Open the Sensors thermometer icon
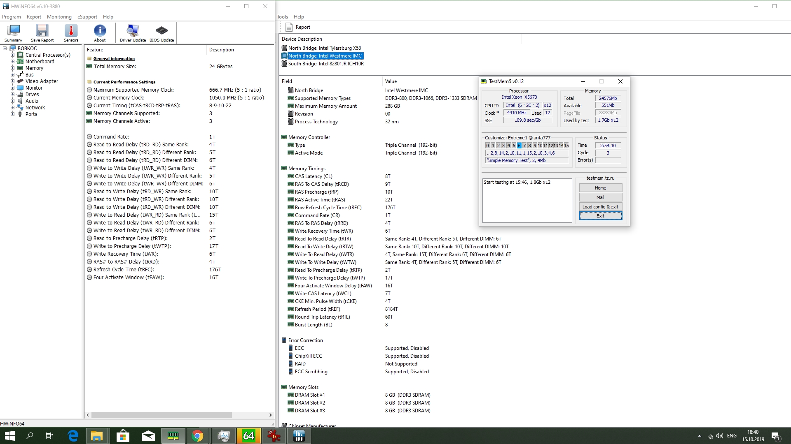 point(71,32)
